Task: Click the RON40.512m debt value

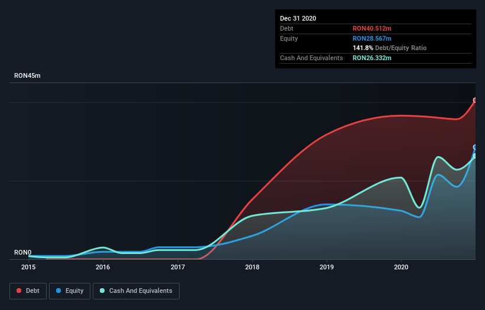Action: [x=372, y=28]
